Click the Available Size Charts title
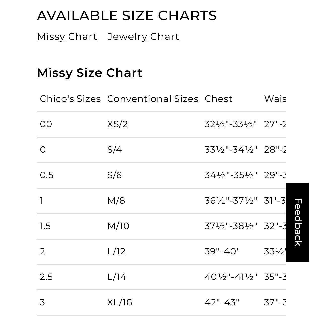Viewport: 323px width, 323px height. click(127, 16)
